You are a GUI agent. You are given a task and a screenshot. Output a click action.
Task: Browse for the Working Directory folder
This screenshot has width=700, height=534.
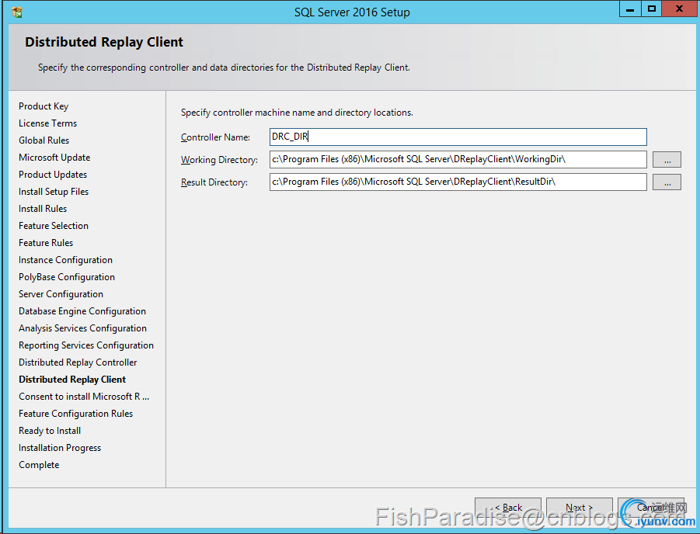[x=667, y=160]
